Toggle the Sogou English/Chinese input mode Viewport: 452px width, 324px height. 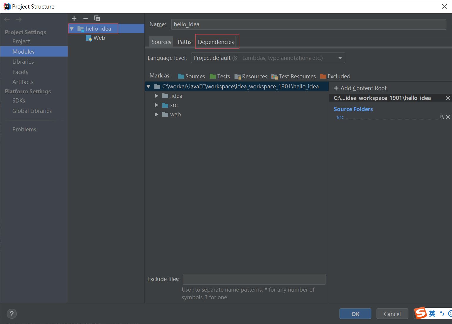pyautogui.click(x=432, y=313)
